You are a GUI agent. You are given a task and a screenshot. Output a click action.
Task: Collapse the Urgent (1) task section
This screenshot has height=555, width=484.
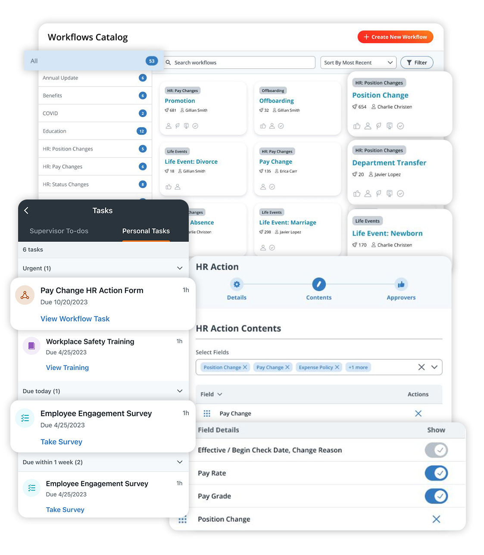(x=180, y=268)
